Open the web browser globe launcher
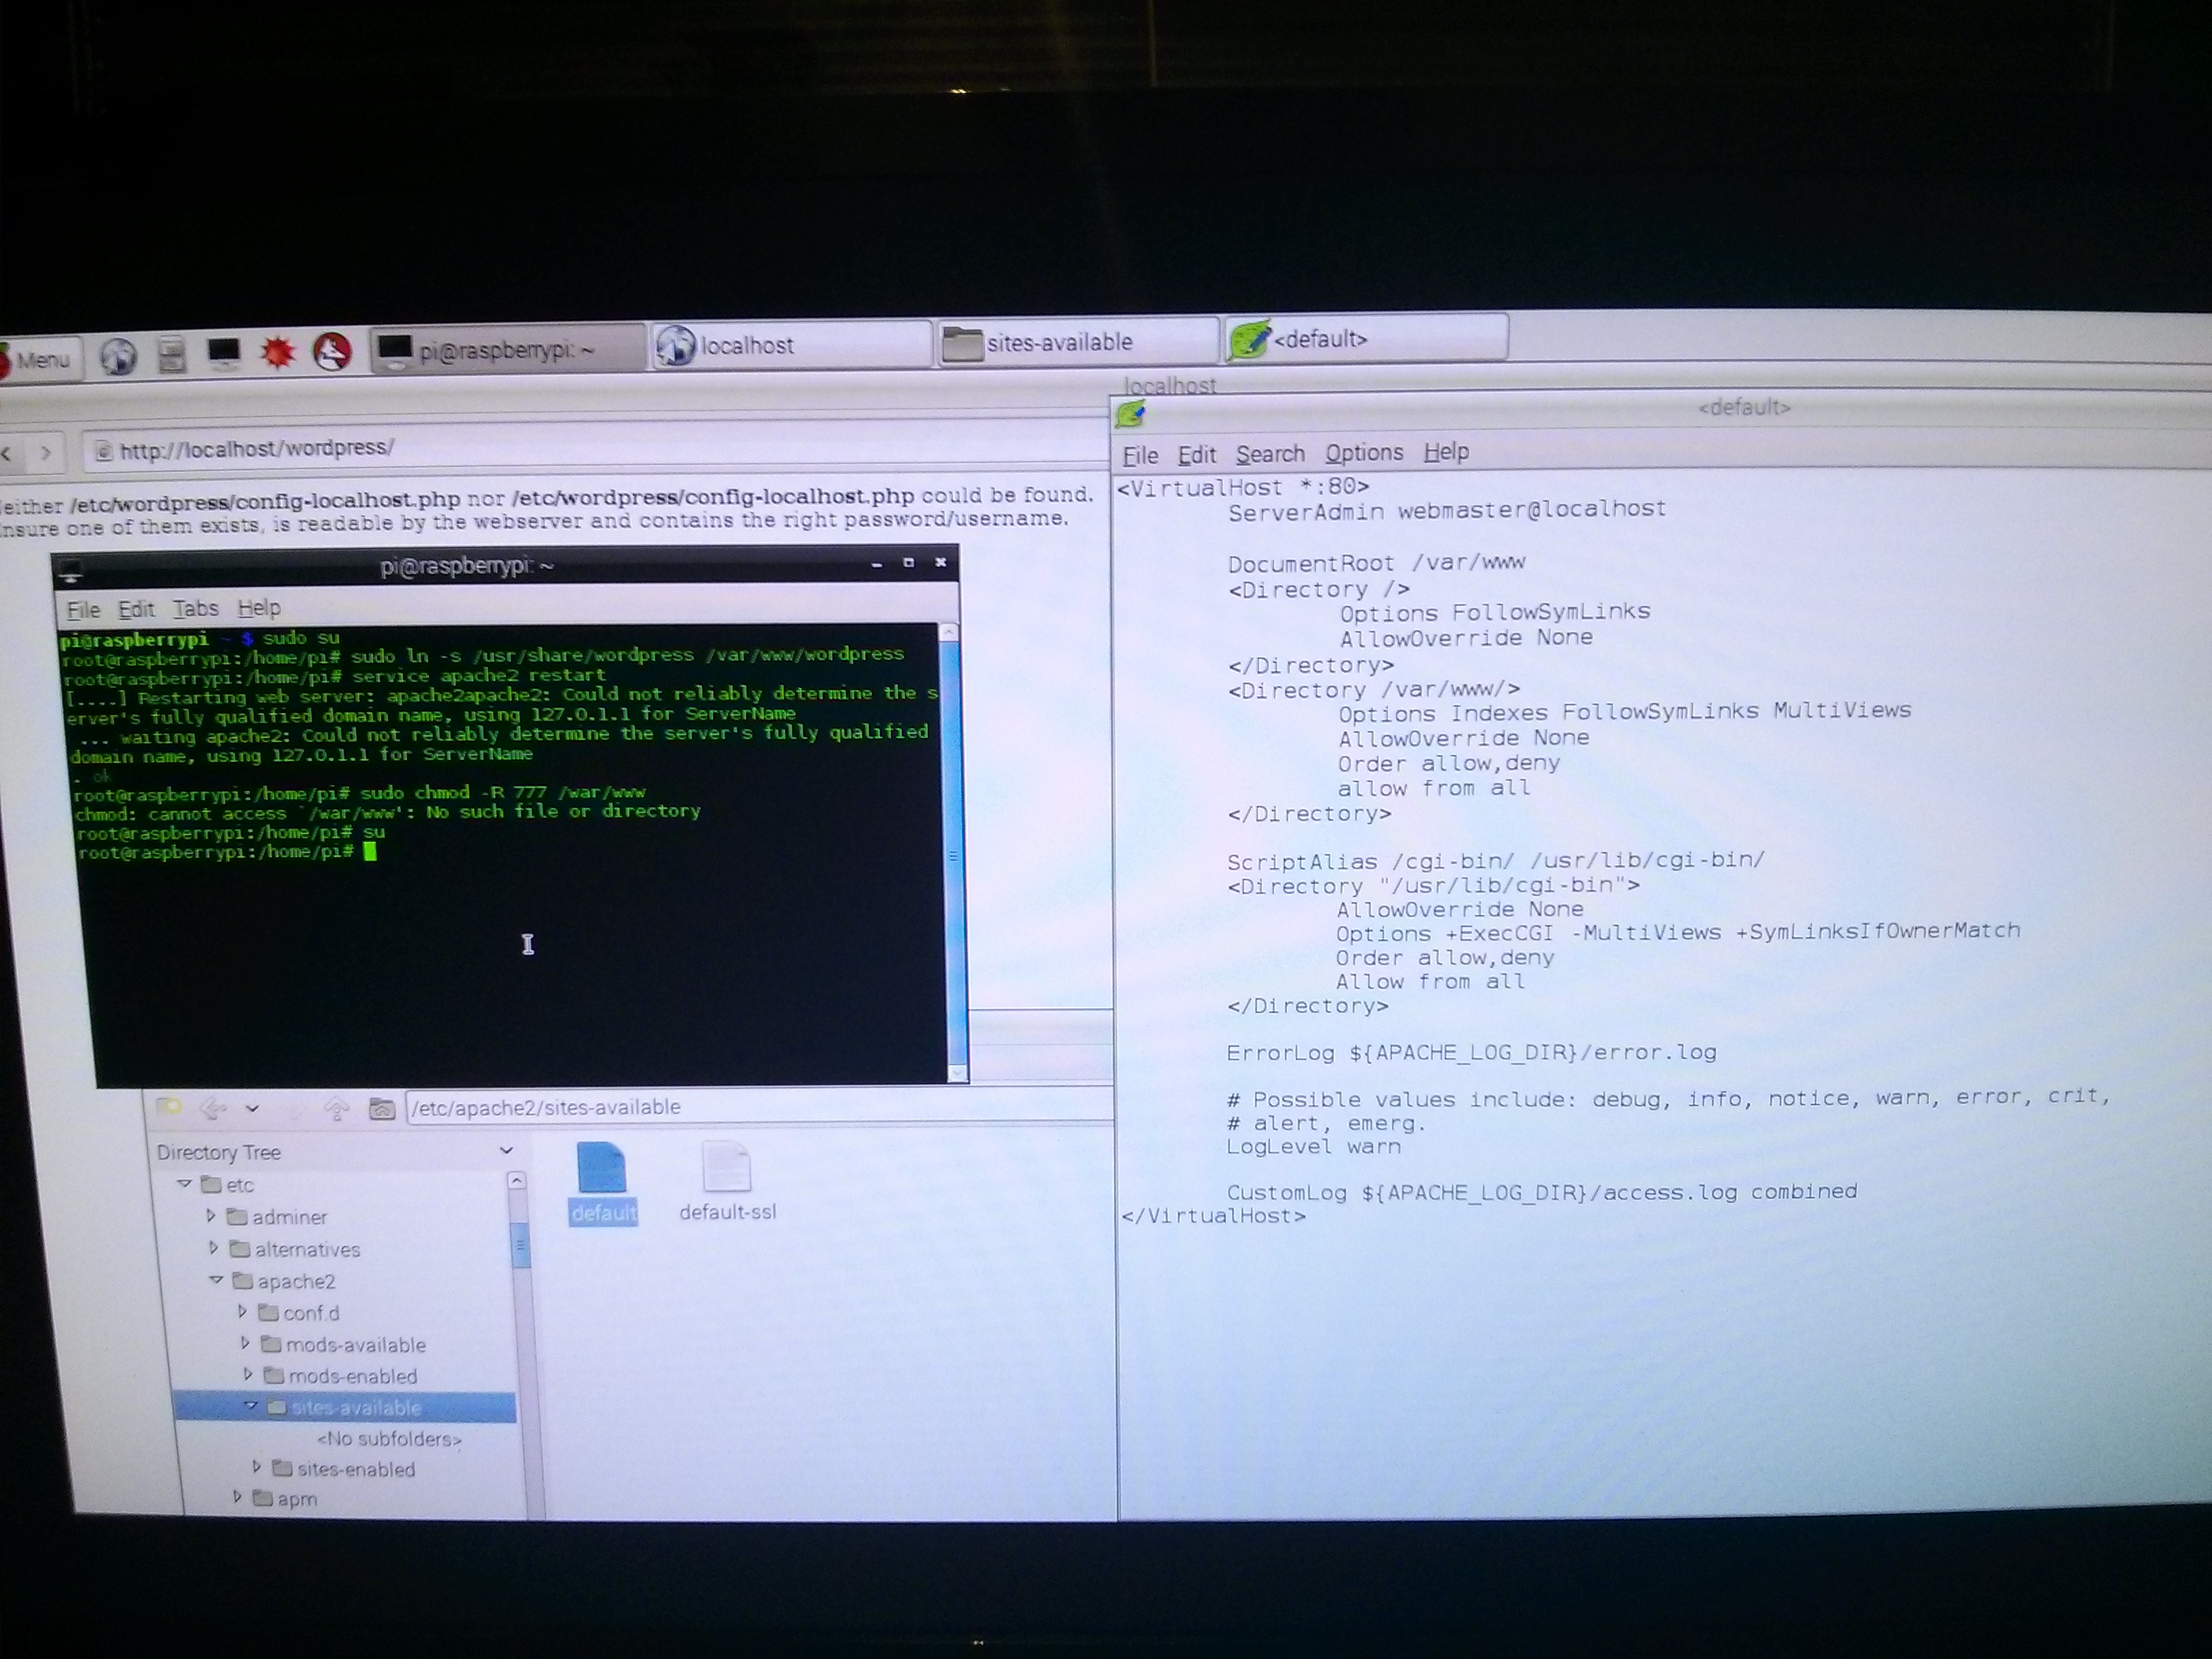2212x1659 pixels. point(118,356)
